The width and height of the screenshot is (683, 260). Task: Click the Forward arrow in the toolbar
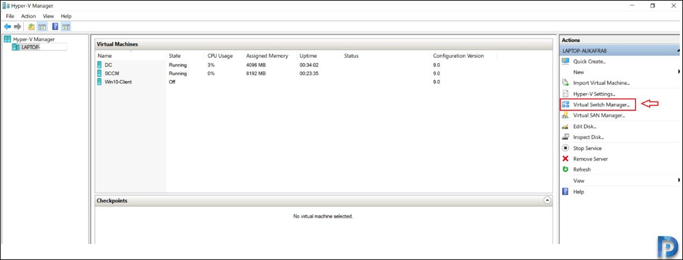click(x=18, y=26)
